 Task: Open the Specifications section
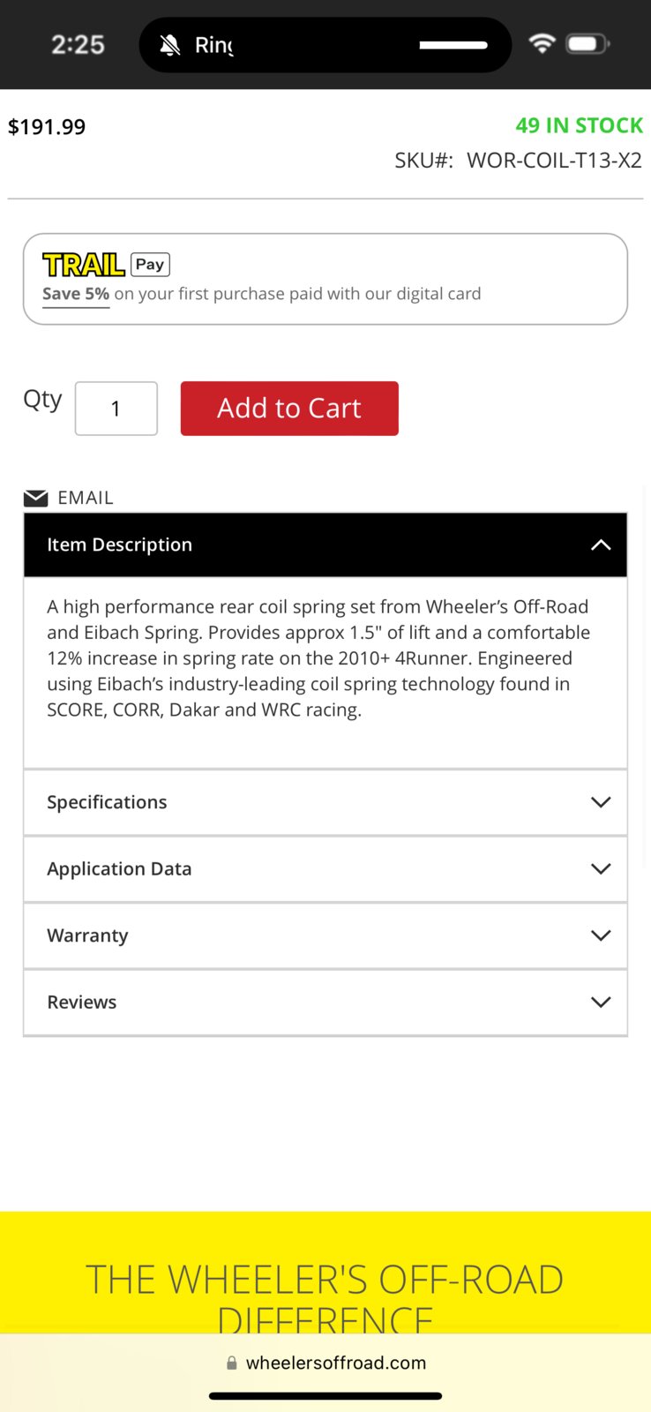click(x=325, y=802)
